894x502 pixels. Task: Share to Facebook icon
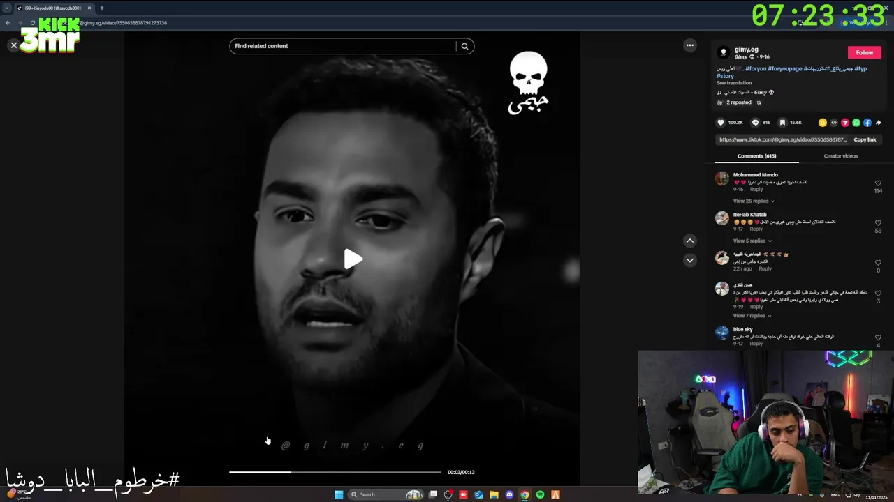[x=867, y=123]
